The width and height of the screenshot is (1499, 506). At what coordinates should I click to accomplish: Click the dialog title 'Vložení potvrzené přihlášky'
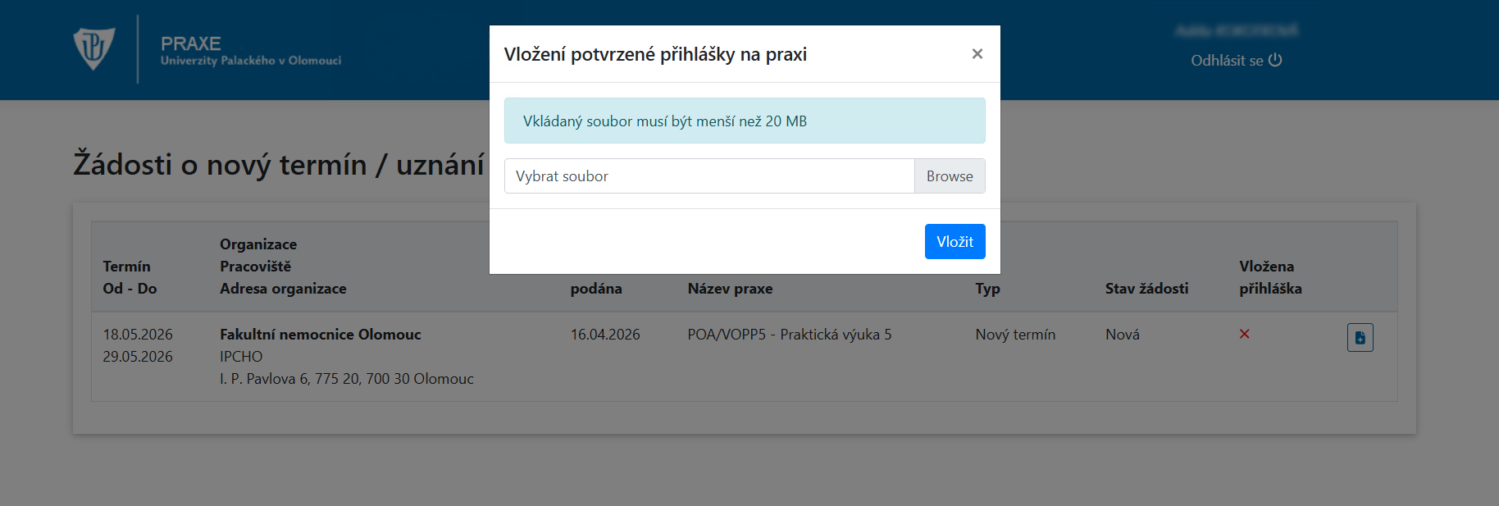point(655,54)
